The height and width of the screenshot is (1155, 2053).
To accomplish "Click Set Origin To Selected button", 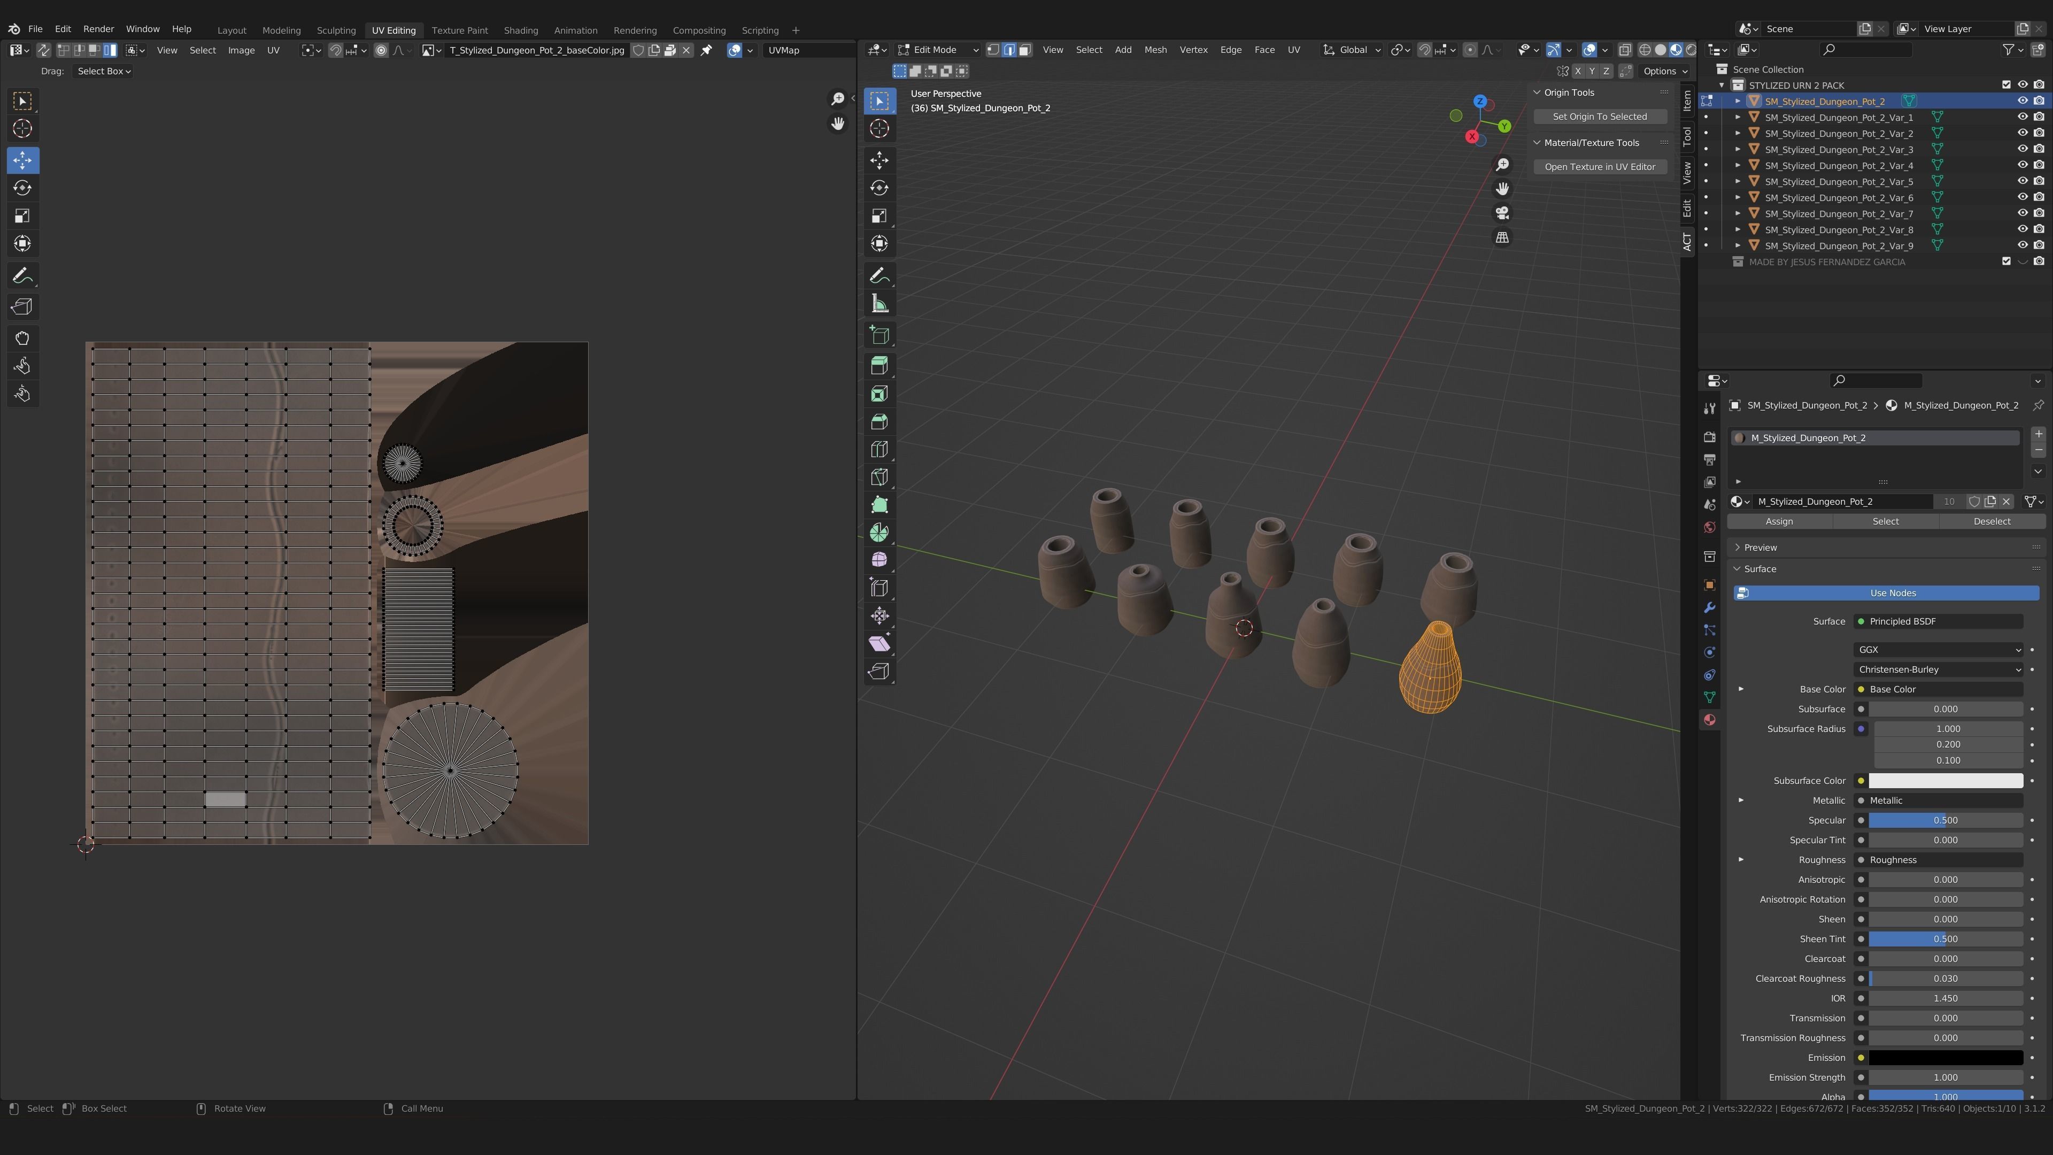I will click(1600, 117).
